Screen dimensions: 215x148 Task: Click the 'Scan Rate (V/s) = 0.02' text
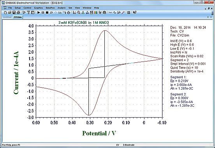(x=187, y=56)
